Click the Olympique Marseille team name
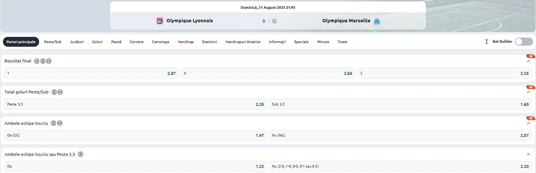 point(346,21)
